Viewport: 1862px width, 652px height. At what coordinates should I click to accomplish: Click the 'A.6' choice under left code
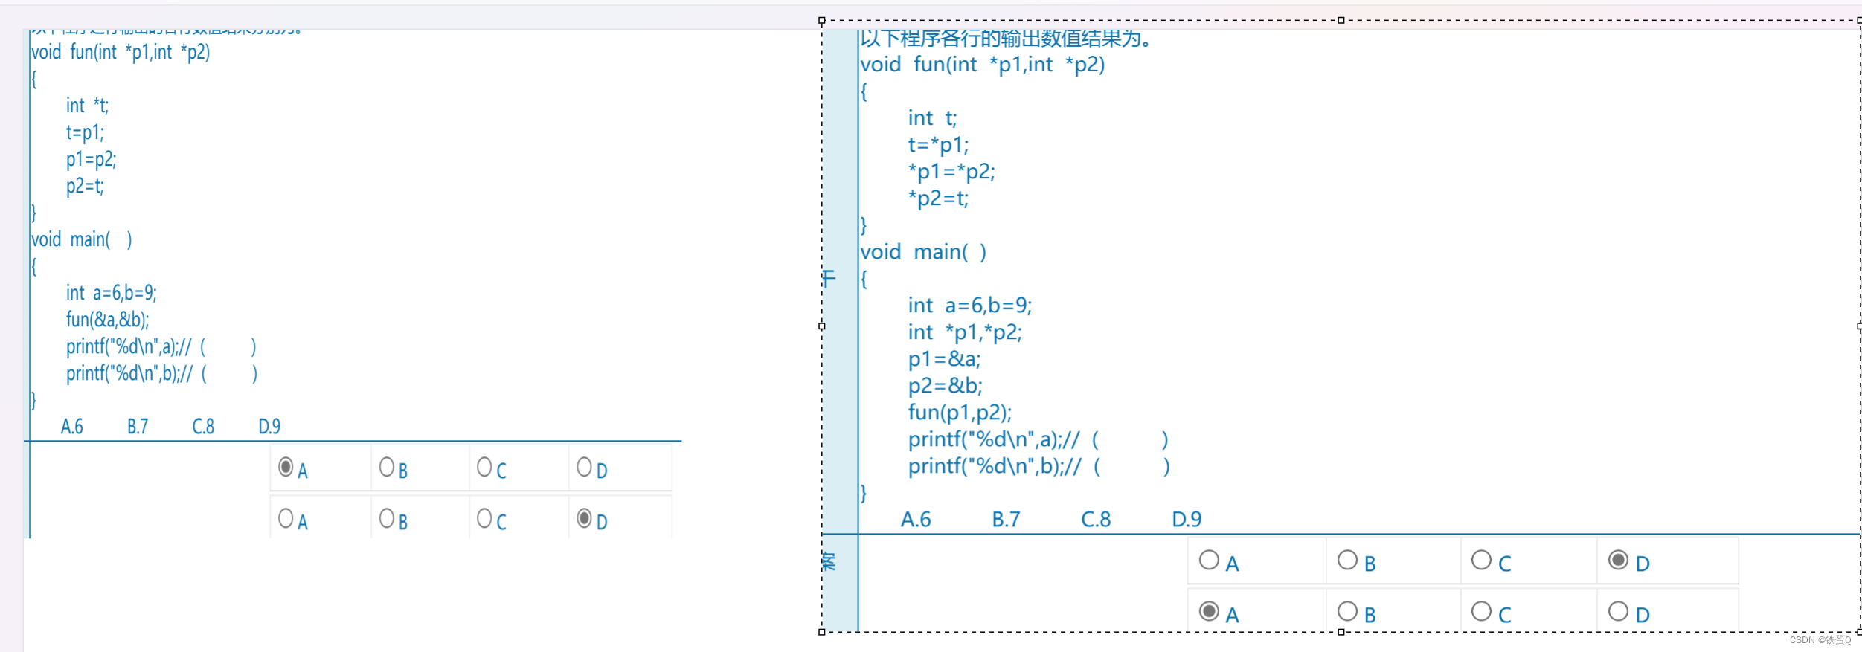pos(72,427)
